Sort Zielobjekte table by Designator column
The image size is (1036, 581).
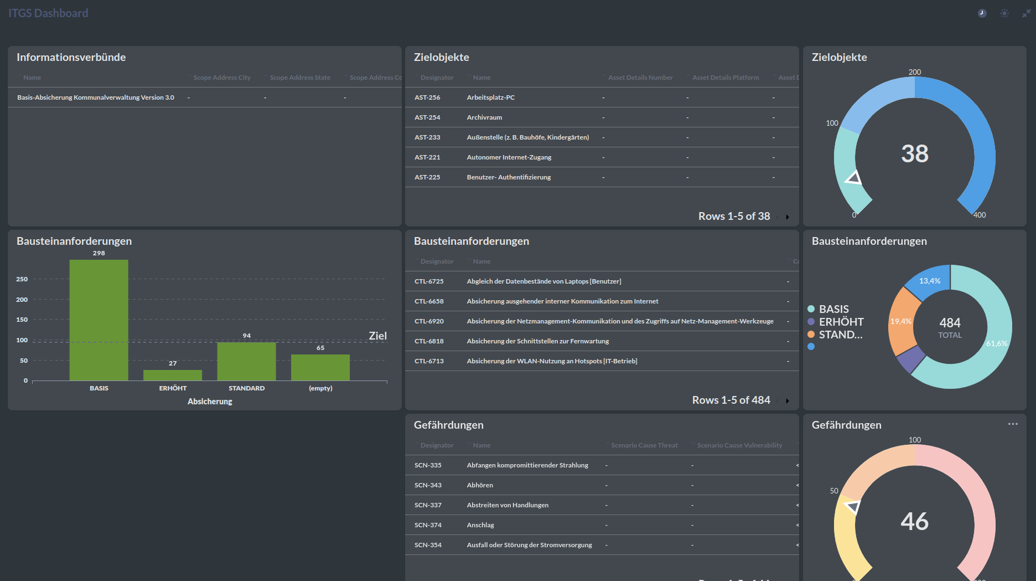(437, 78)
